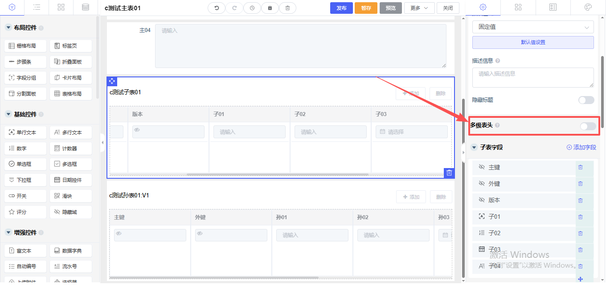Click the undo arrow icon in toolbar
The width and height of the screenshot is (606, 285).
(217, 8)
